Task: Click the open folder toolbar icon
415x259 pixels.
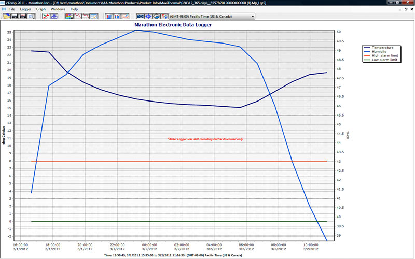Action: [7, 17]
